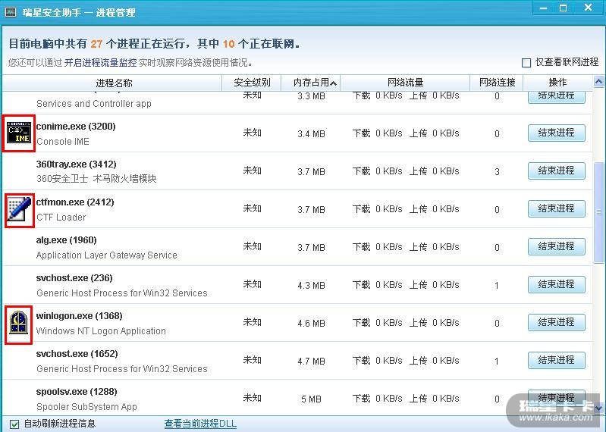Click the Console IME description
The image size is (606, 432).
(63, 141)
